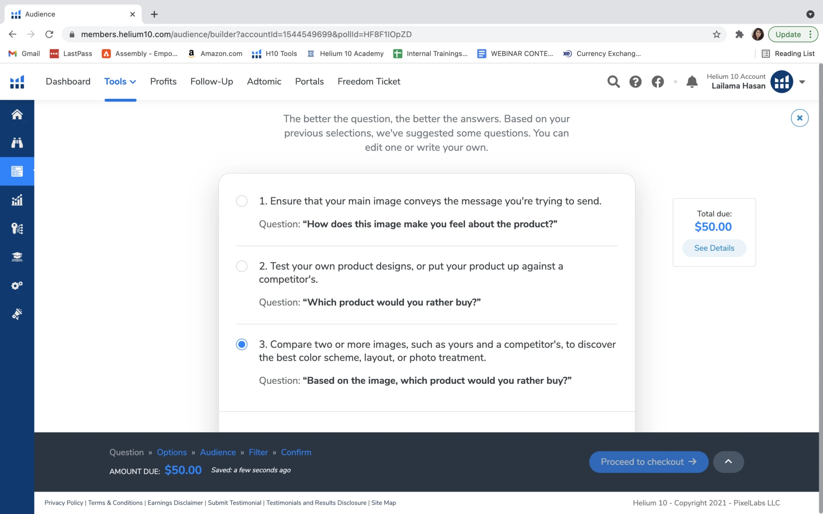Image resolution: width=823 pixels, height=514 pixels.
Task: Open the graduation cap academy icon
Action: point(17,257)
